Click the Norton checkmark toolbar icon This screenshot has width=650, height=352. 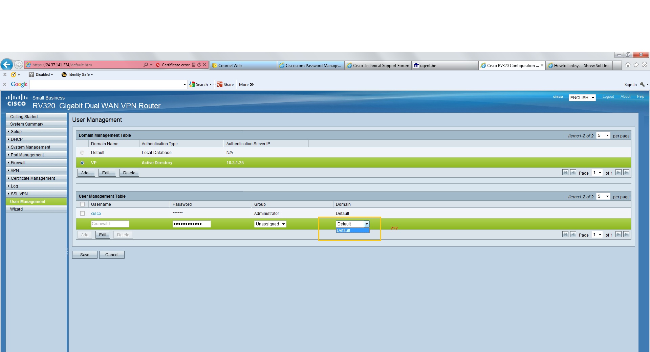click(14, 74)
